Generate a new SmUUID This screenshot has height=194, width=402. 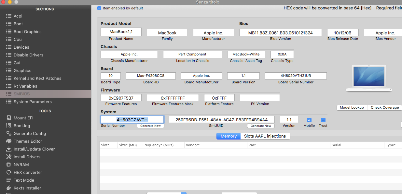point(261,126)
